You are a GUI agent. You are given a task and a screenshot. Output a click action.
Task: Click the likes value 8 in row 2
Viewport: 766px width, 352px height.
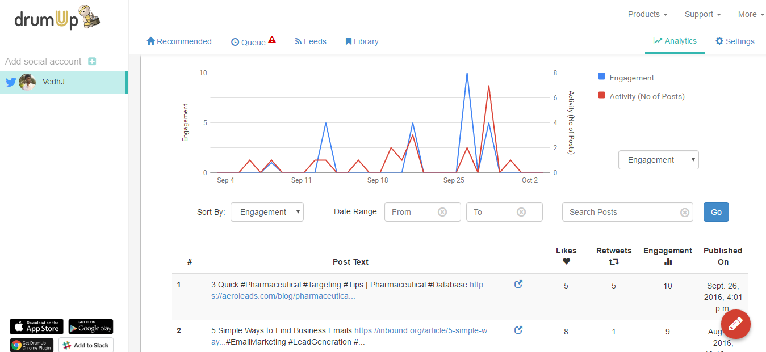566,332
